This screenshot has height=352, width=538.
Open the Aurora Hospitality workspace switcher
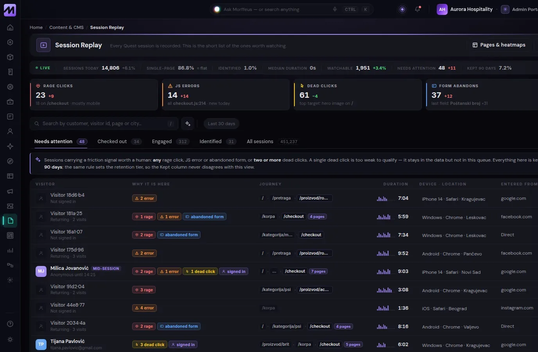tap(465, 9)
